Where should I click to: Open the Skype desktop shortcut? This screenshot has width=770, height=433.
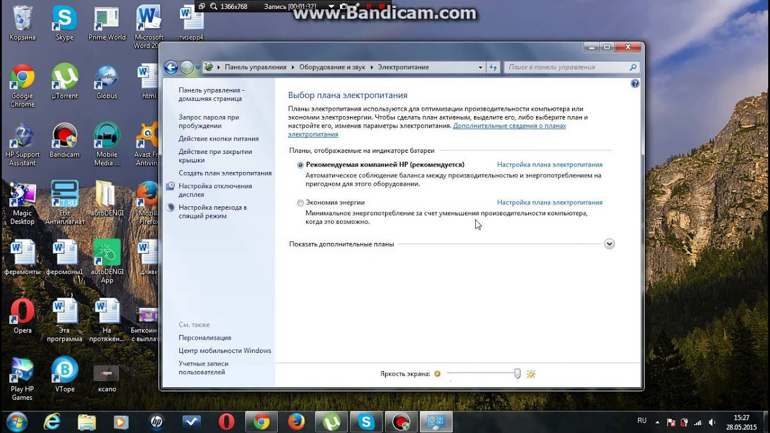pos(64,23)
